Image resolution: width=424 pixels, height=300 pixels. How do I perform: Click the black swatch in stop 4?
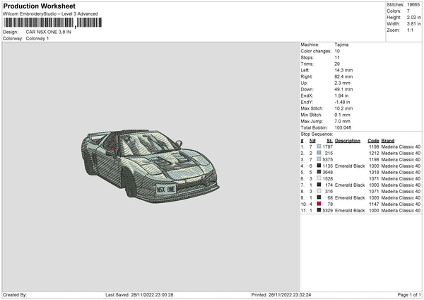(x=319, y=166)
